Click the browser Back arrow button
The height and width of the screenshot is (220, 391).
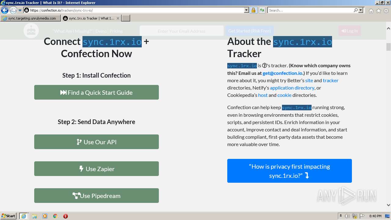coord(5,10)
